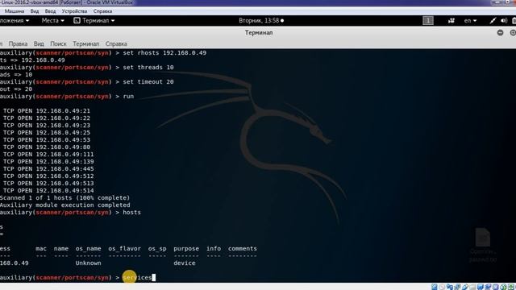This screenshot has width=516, height=290.
Task: Click the 'Scanned 1 of 1 hosts' line
Action: click(x=64, y=197)
